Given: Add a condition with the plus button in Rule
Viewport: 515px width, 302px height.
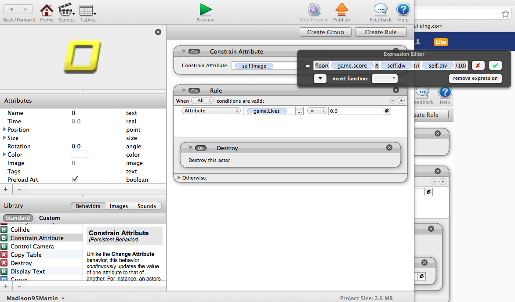Looking at the screenshot, I should (401, 101).
